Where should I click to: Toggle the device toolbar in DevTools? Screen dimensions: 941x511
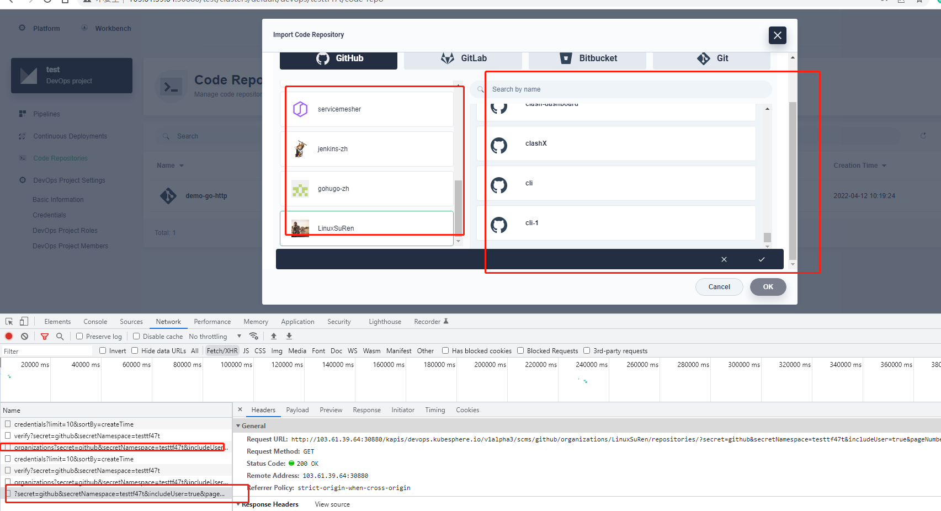23,321
